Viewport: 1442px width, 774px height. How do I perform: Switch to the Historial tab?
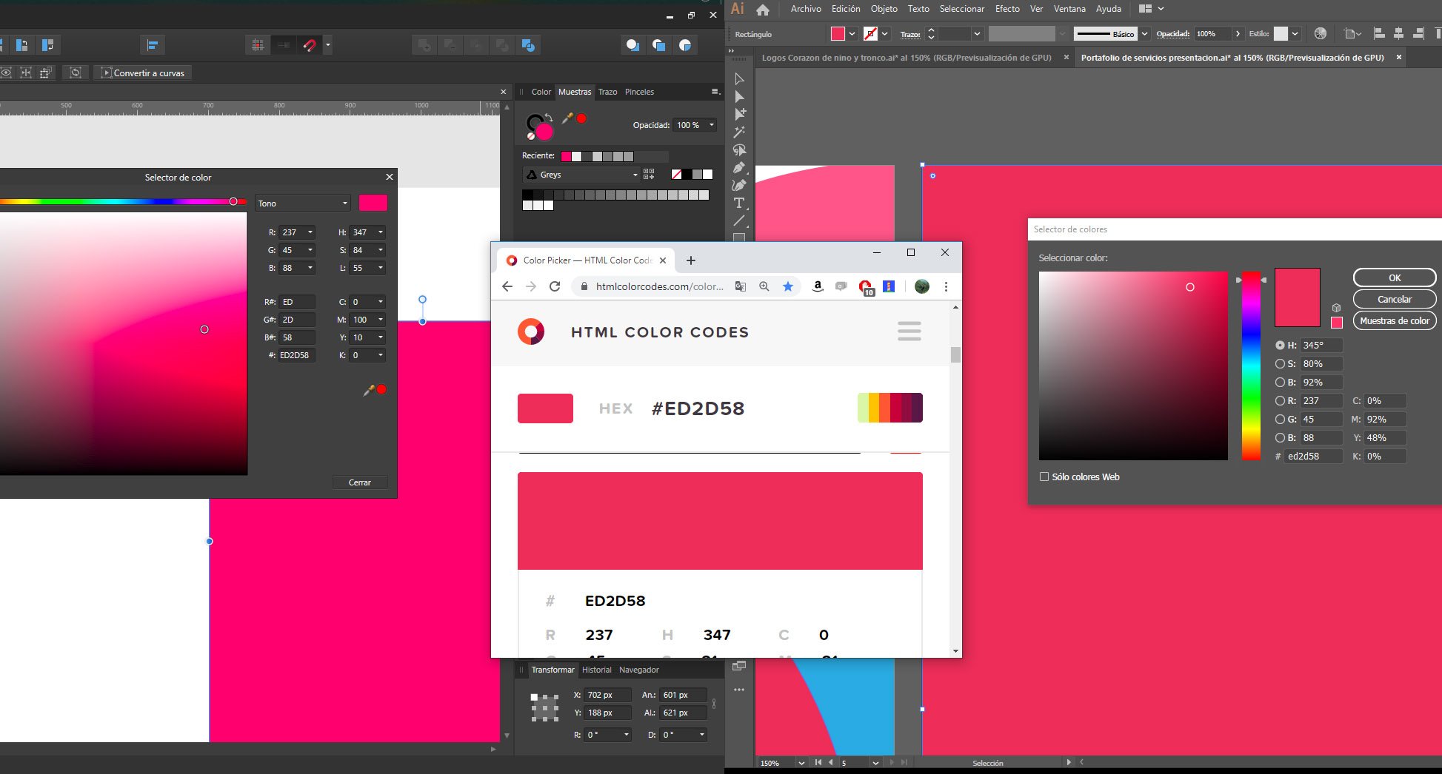pos(597,670)
